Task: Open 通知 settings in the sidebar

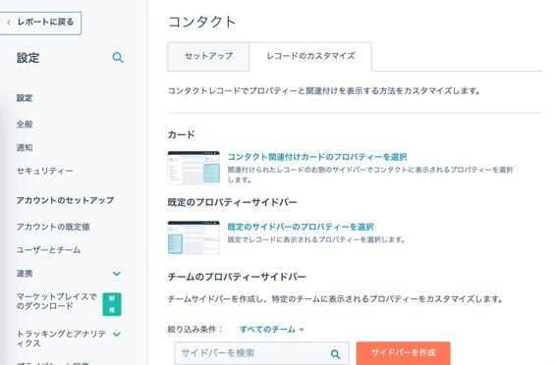Action: 25,147
